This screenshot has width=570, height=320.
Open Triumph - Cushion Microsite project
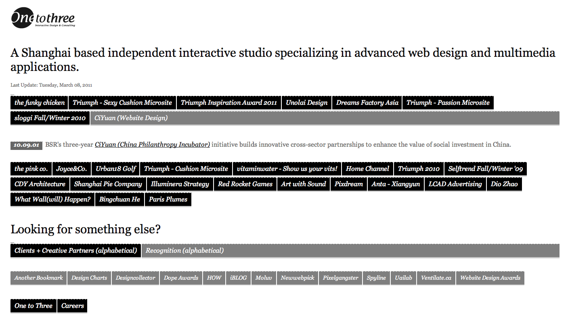186,169
